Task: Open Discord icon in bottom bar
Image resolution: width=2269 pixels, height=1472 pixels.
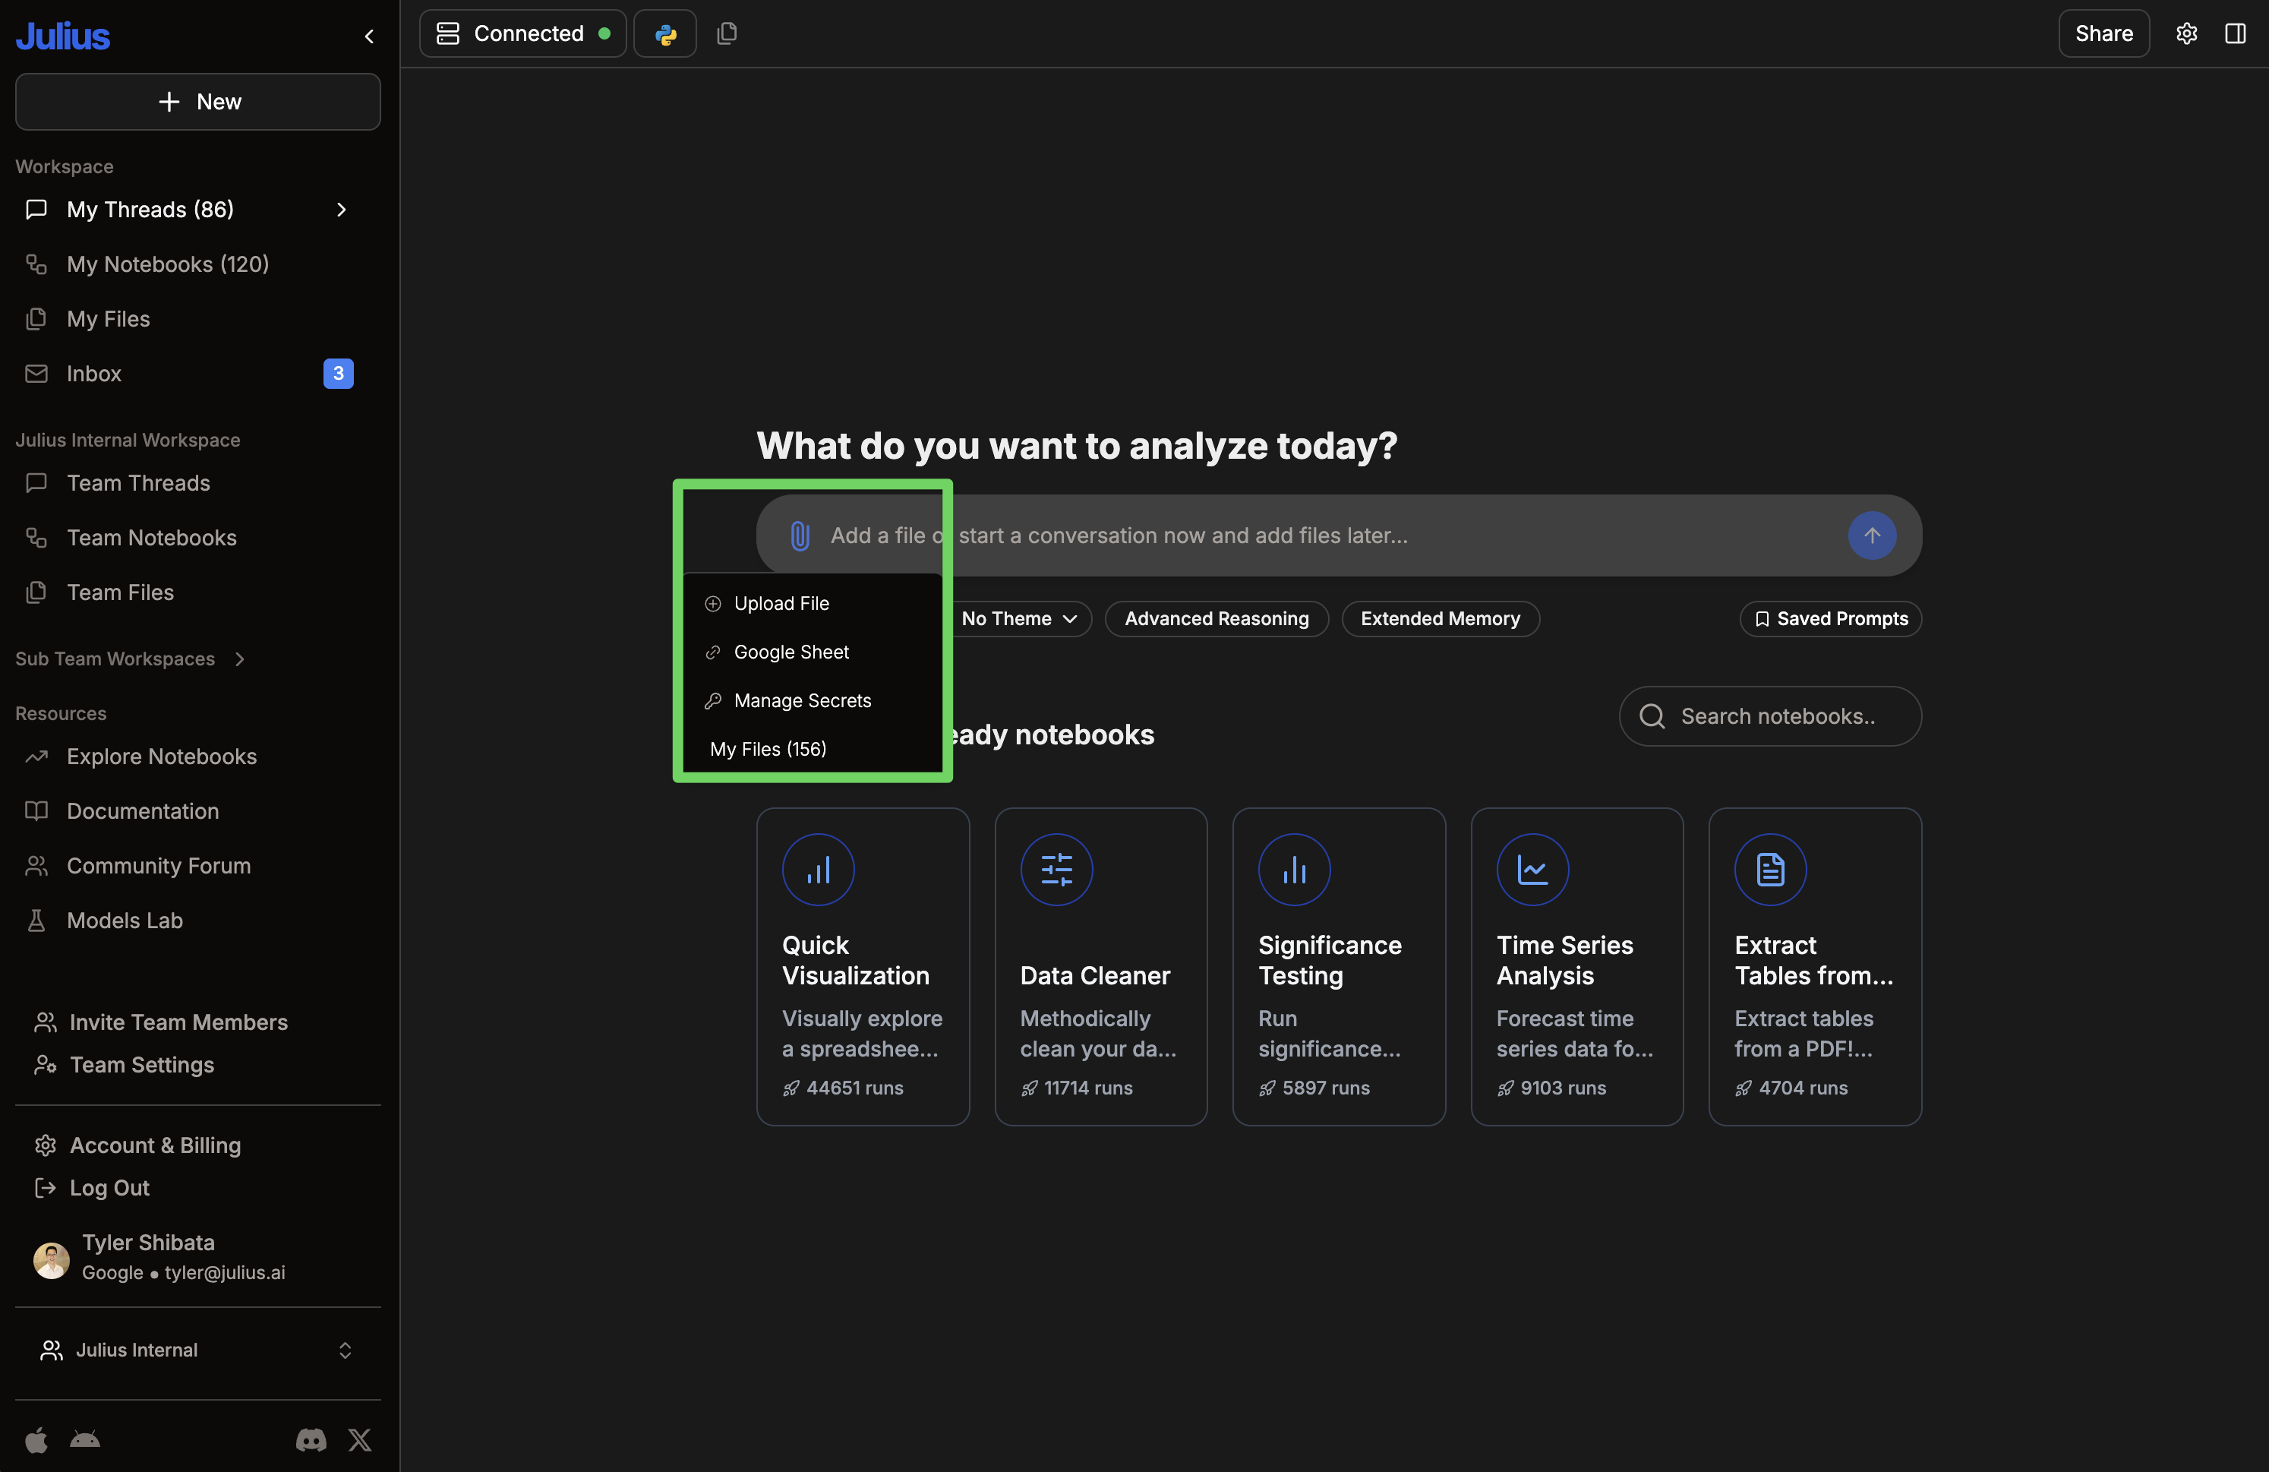Action: point(311,1439)
